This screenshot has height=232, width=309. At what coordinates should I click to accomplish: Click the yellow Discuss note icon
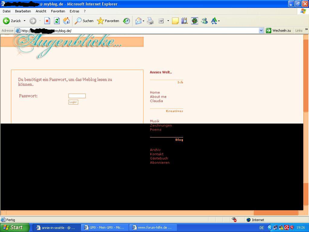tap(175, 21)
